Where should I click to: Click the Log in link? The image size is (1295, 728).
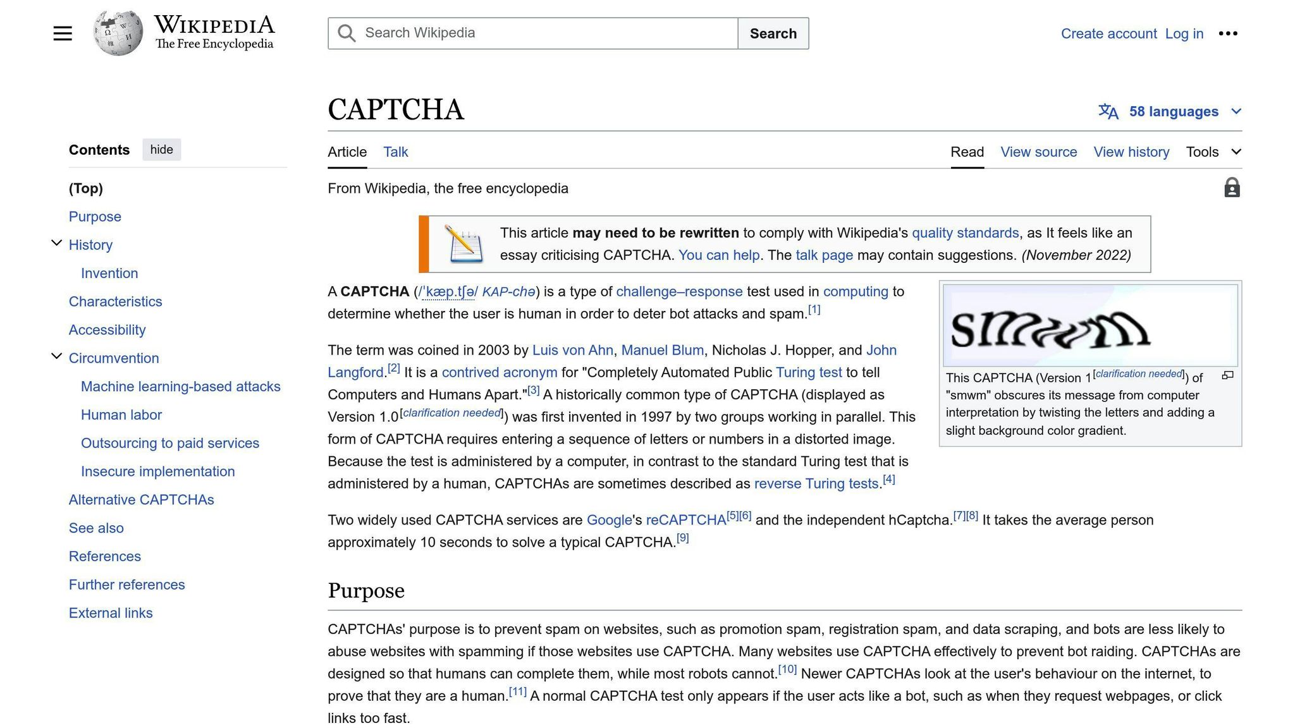pyautogui.click(x=1184, y=33)
